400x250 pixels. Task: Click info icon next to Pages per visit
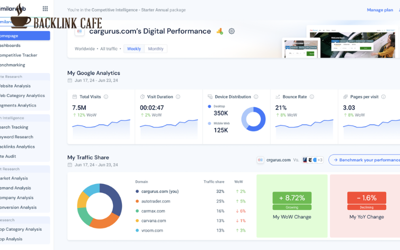[x=383, y=96]
